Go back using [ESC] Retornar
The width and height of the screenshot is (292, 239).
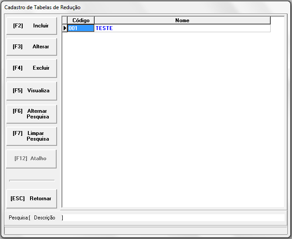[x=31, y=199]
